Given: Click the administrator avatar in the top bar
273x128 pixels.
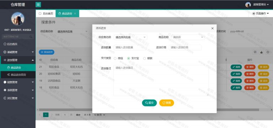Looking at the screenshot, I should pos(248,5).
